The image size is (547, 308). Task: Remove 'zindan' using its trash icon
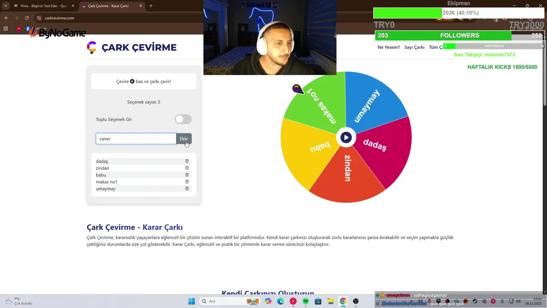pos(187,168)
